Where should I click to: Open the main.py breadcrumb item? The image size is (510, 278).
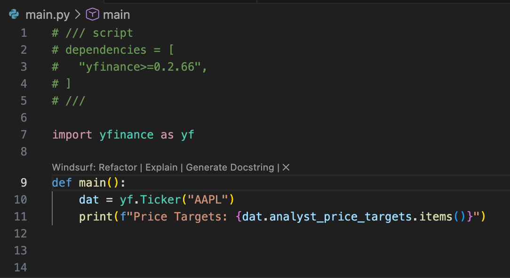(x=47, y=14)
